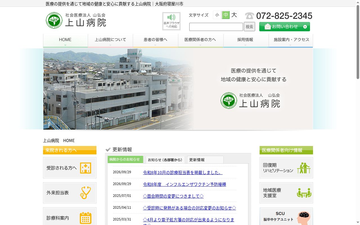The image size is (360, 225).
Task: Set font size to 小
Action: click(217, 15)
